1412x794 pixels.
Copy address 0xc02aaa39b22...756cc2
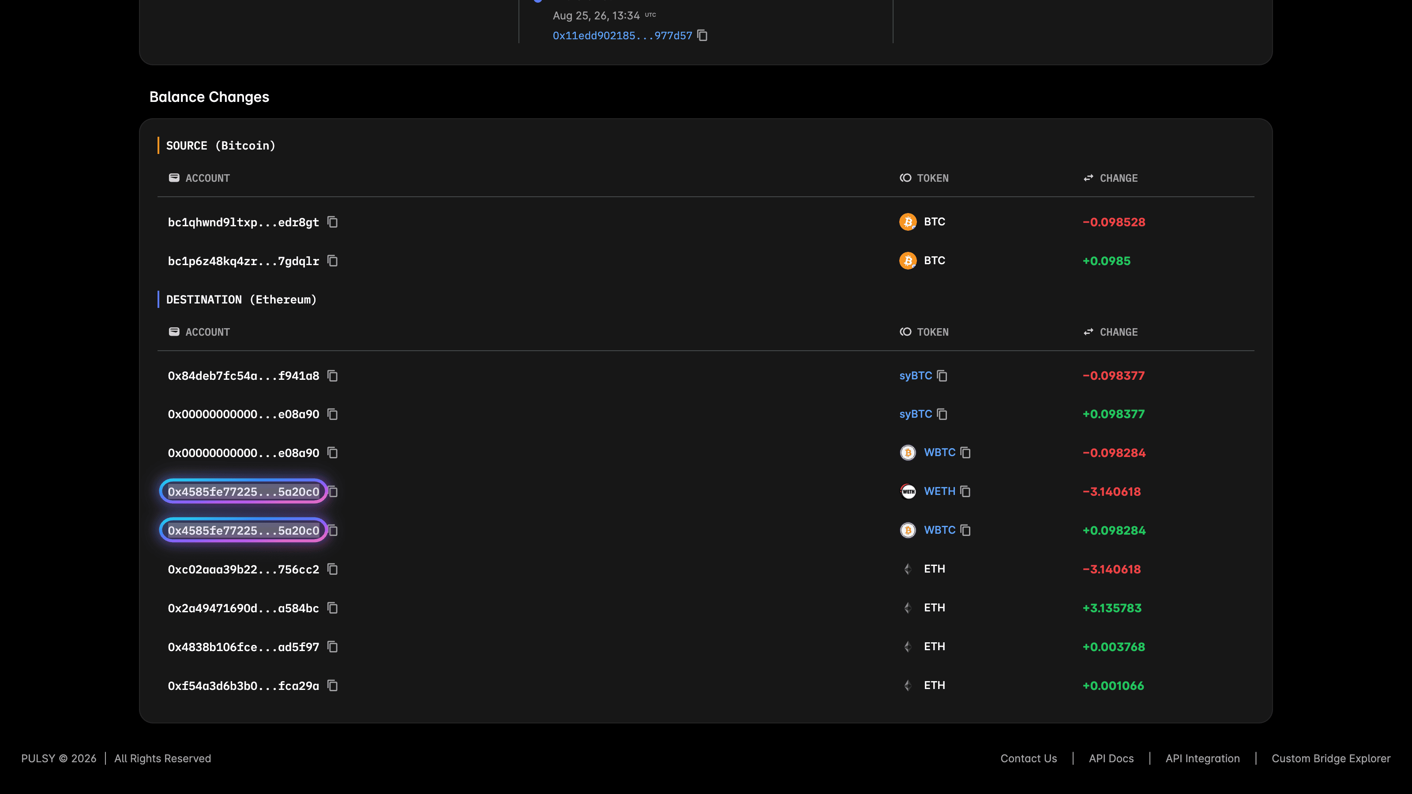pyautogui.click(x=332, y=569)
